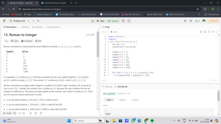The height and width of the screenshot is (124, 221).
Task: Switch to the Submissions tab
Action: coord(53,27)
